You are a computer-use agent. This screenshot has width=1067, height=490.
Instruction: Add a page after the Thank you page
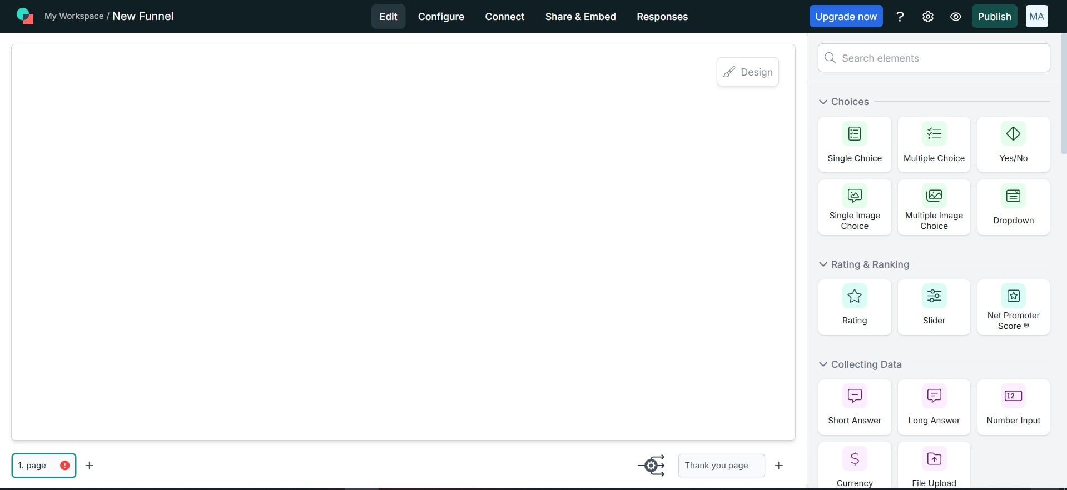coord(778,466)
